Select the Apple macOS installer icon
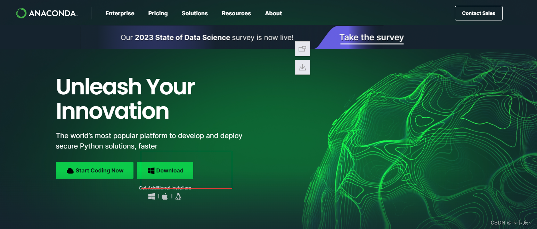 click(165, 196)
